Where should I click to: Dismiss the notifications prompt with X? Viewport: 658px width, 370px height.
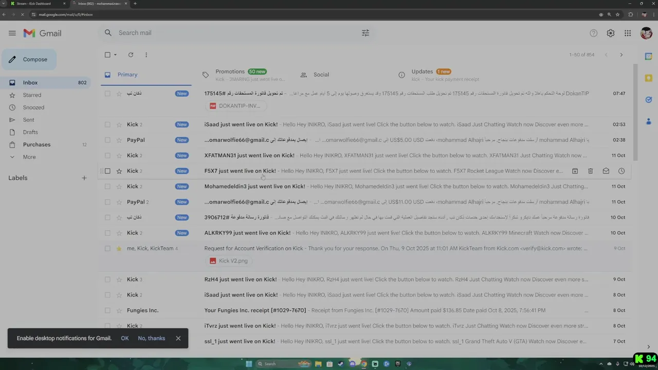(x=178, y=338)
